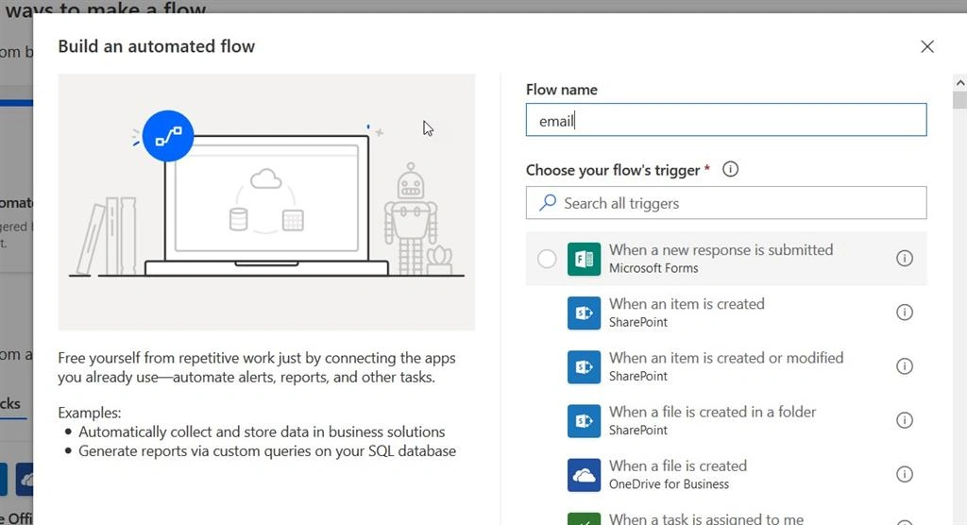This screenshot has width=967, height=525.
Task: Select radio button for new response submitted
Action: pos(547,259)
